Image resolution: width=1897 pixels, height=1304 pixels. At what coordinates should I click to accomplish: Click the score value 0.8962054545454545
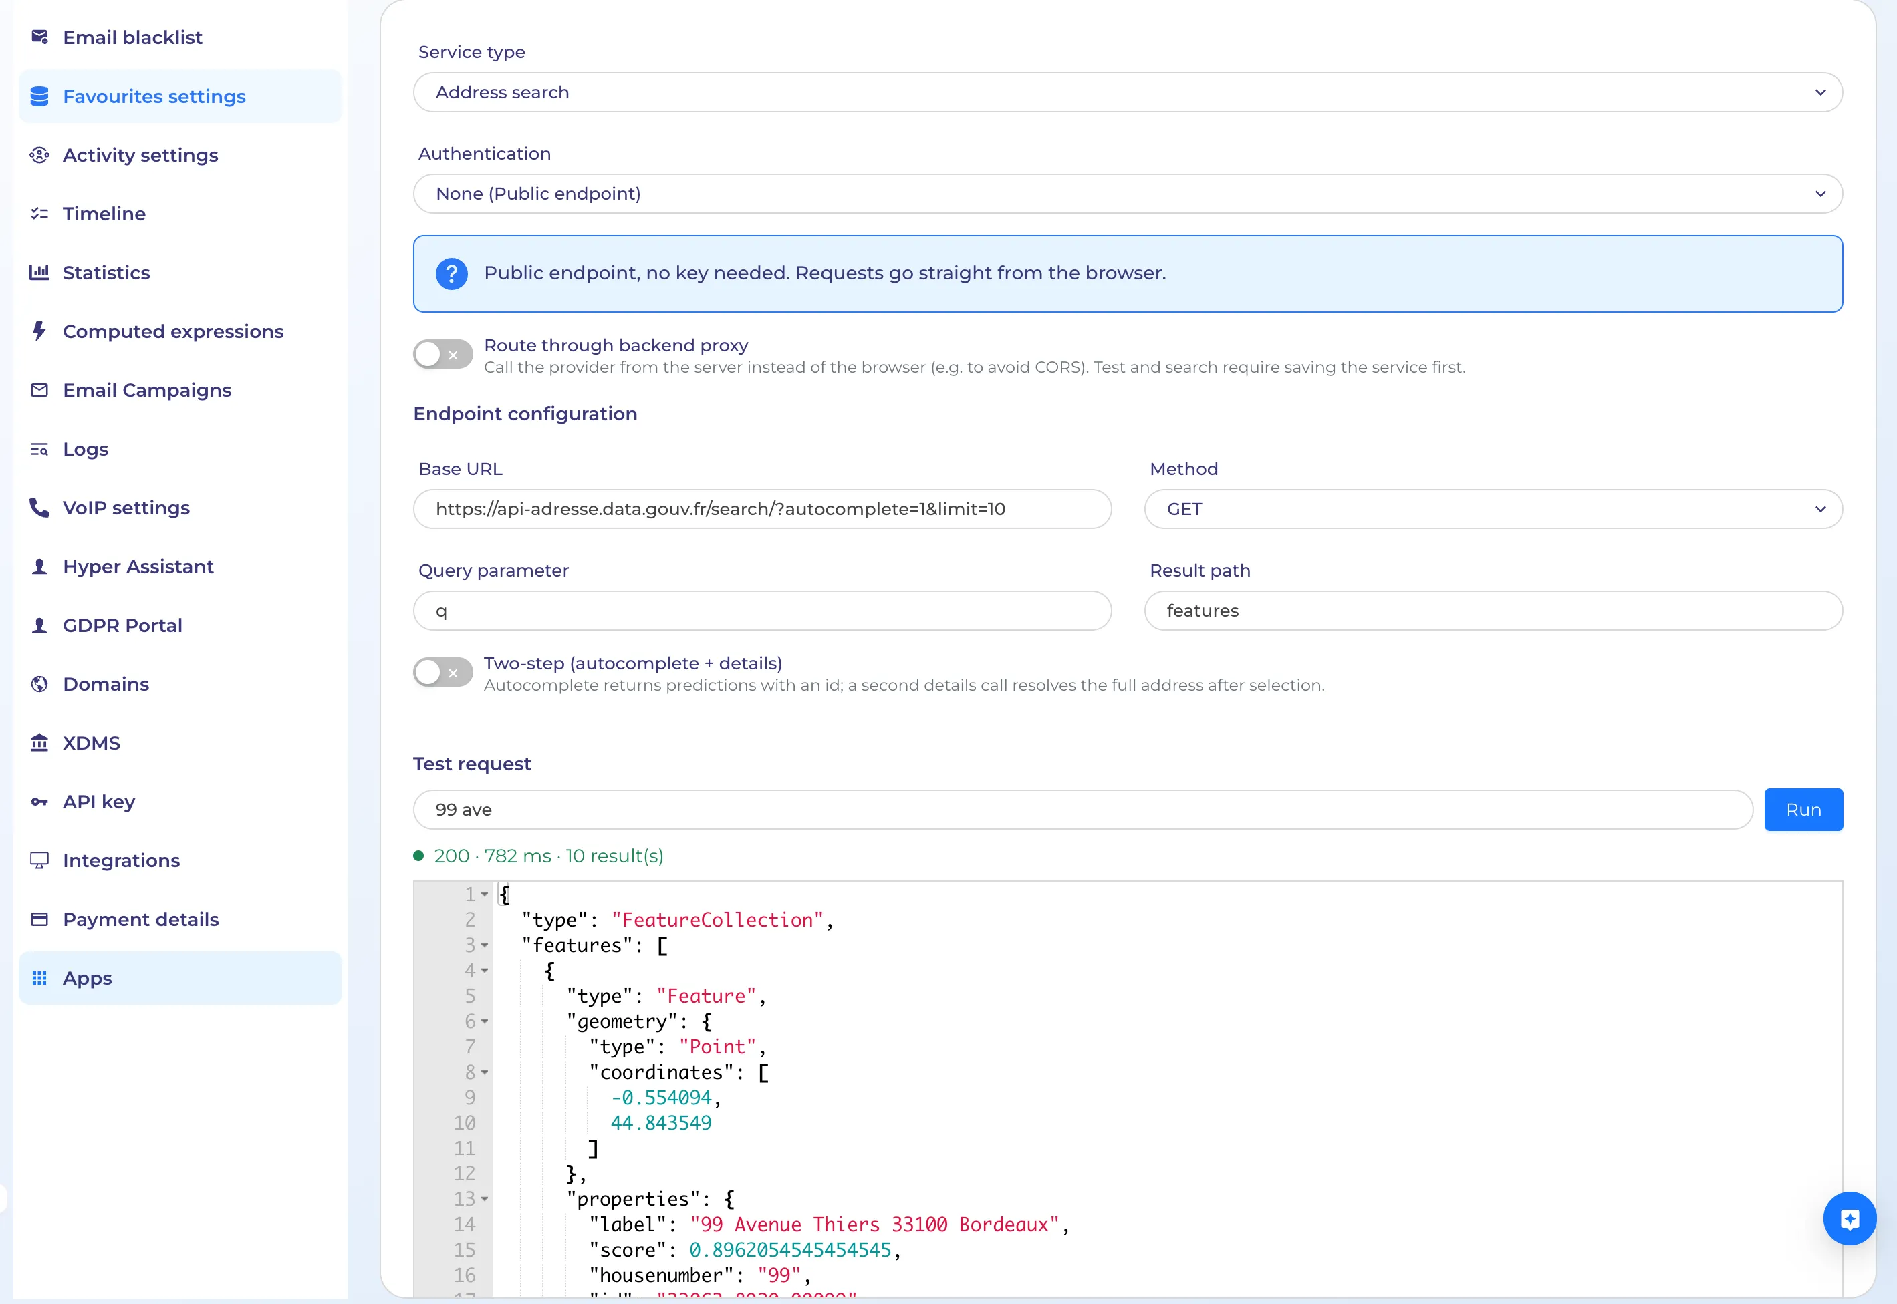click(789, 1250)
